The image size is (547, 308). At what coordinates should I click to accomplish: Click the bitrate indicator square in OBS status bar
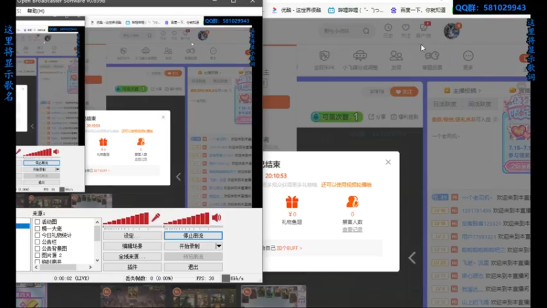point(226,279)
